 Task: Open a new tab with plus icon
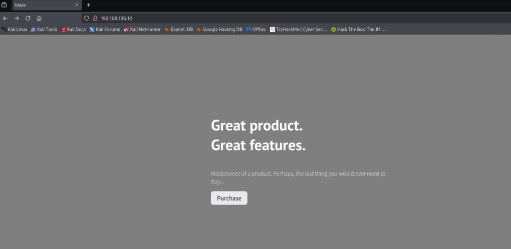pyautogui.click(x=89, y=5)
